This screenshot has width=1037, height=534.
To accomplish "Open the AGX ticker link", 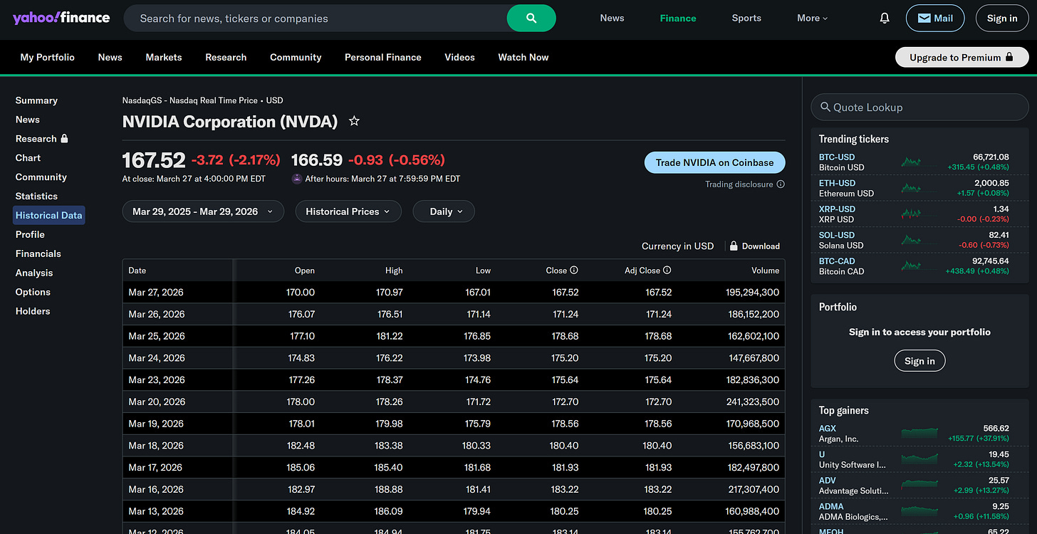I will (x=828, y=429).
